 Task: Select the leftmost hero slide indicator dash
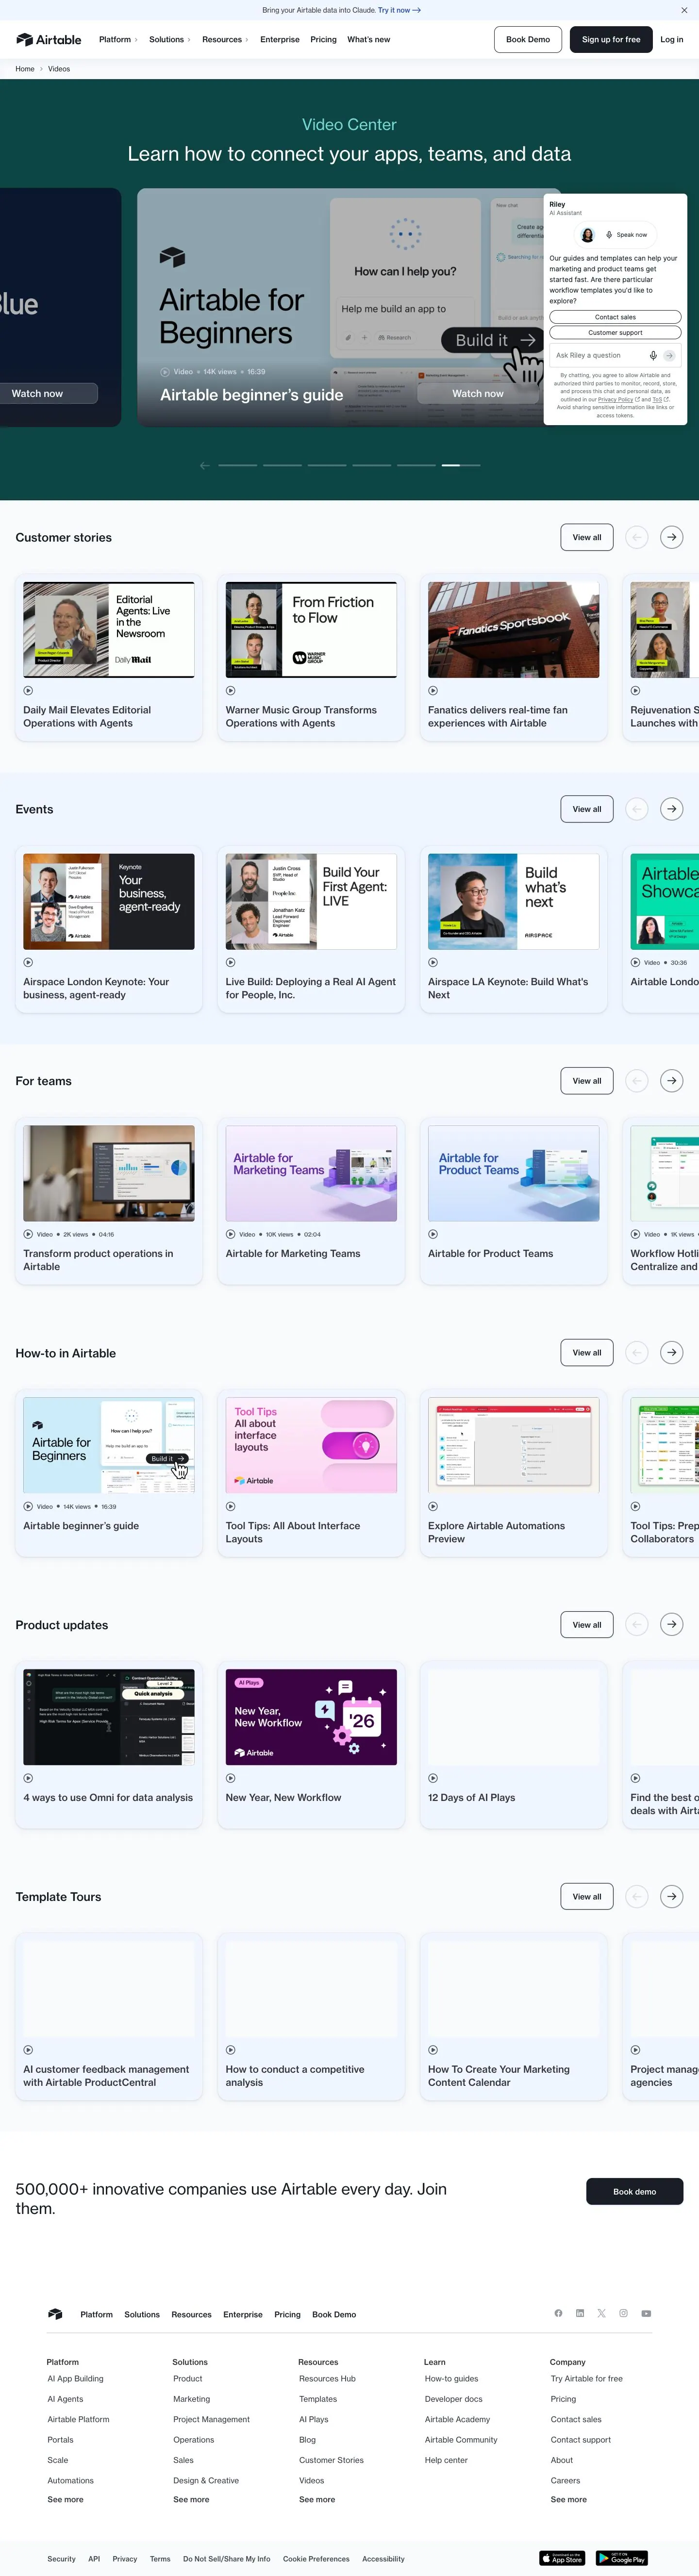tap(238, 465)
